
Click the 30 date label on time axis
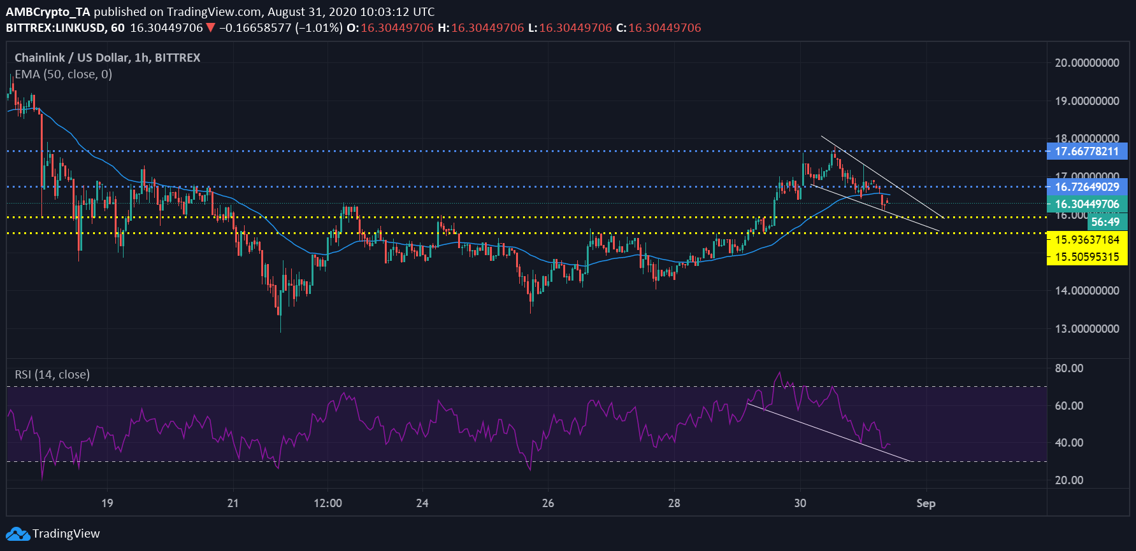pos(800,503)
